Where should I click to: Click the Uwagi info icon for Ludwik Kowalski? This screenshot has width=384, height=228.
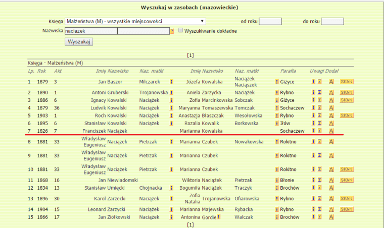click(x=314, y=108)
